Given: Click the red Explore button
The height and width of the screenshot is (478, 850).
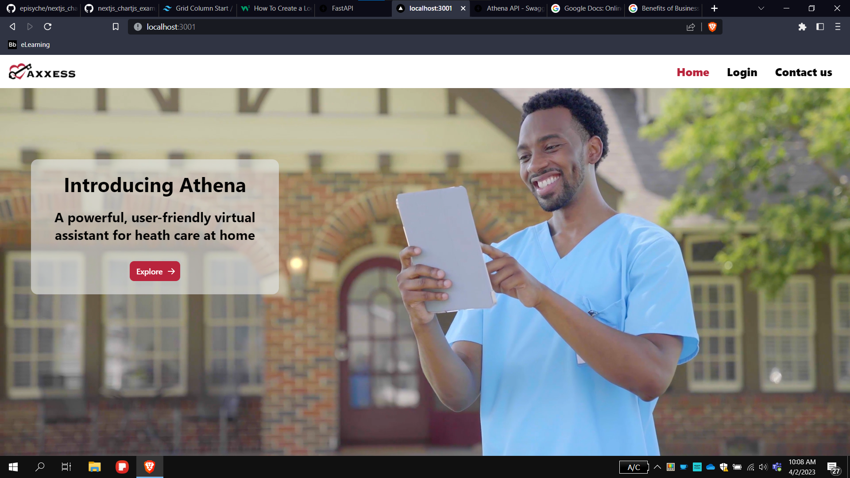Looking at the screenshot, I should coord(155,271).
